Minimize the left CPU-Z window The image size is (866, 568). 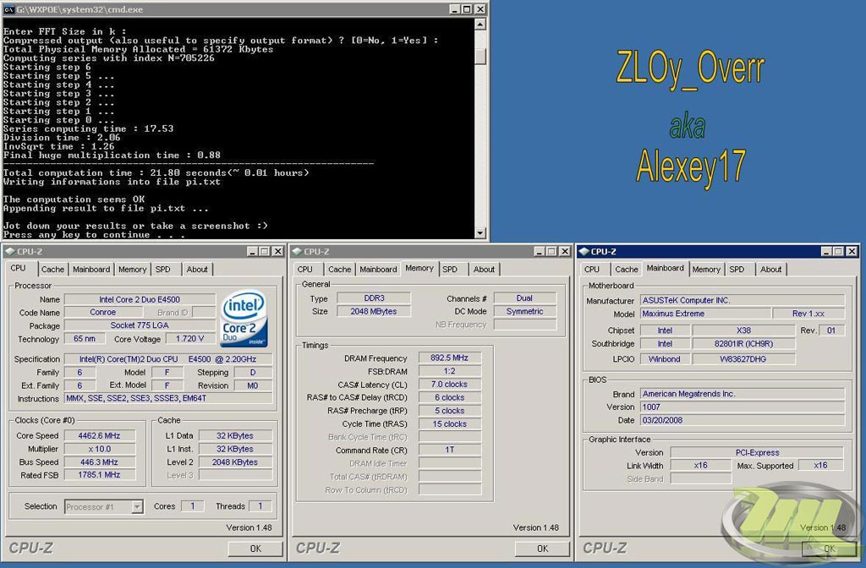pos(252,251)
